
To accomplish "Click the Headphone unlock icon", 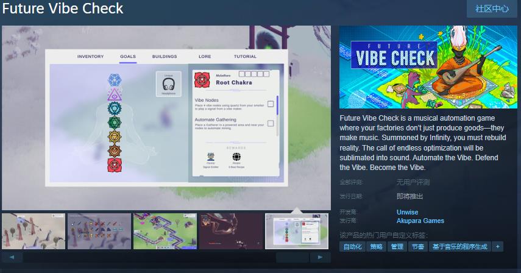I will (x=169, y=84).
